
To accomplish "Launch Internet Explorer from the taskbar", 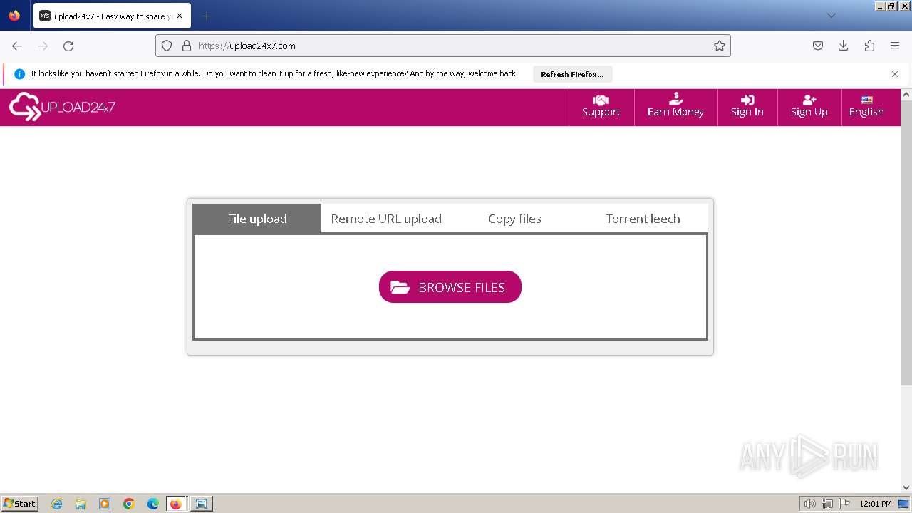I will 56,504.
